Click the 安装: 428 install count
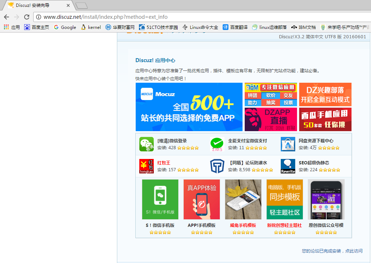This screenshot has height=263, width=371. coord(167,148)
